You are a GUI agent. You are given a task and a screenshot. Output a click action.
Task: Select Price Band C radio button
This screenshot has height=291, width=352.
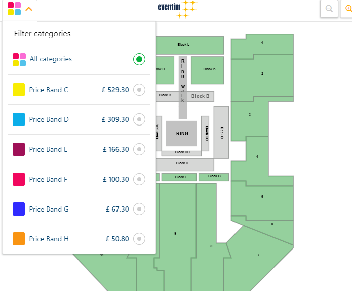(x=139, y=90)
